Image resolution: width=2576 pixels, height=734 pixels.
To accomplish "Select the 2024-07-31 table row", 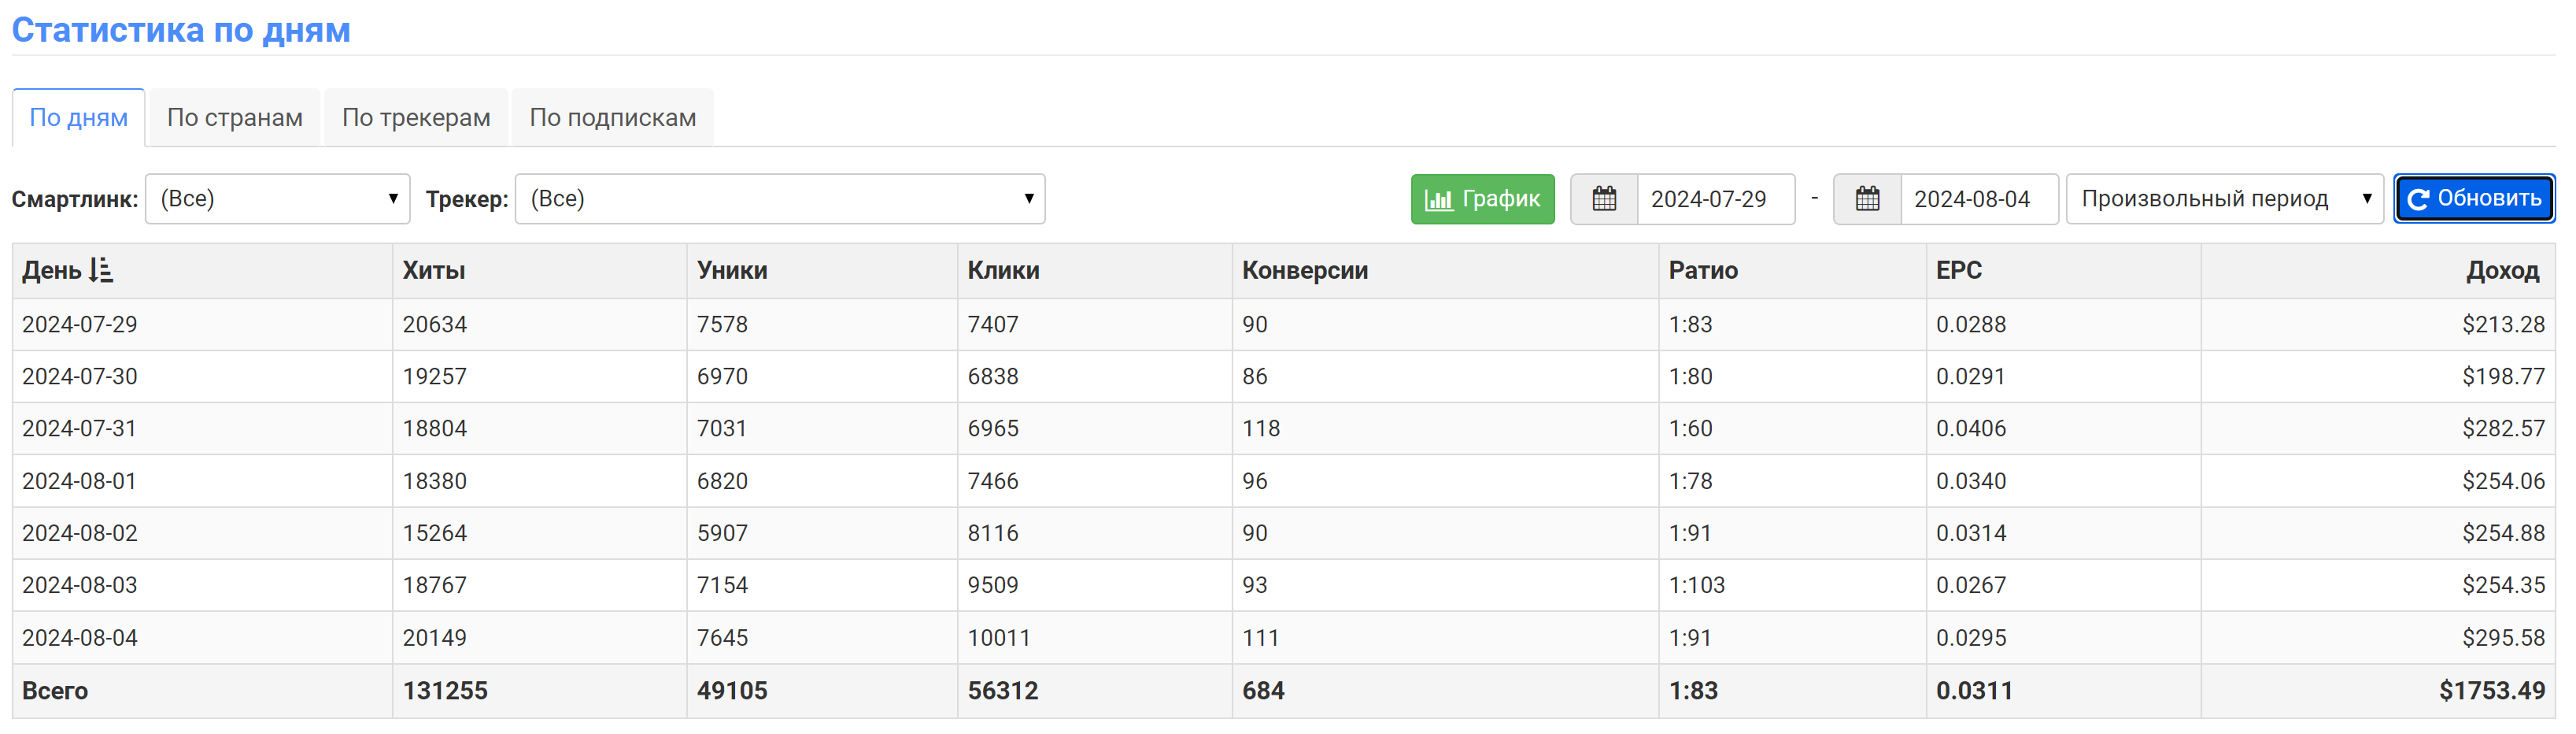I will coord(1283,428).
